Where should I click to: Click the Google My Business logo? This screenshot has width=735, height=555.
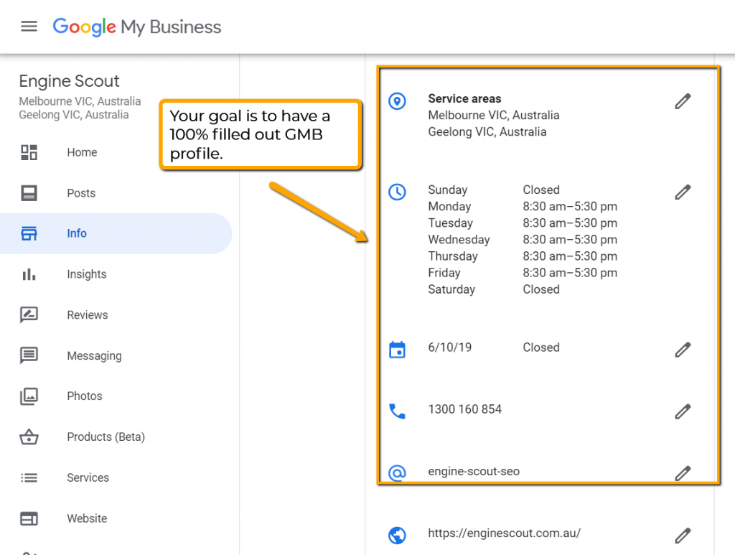coord(137,27)
